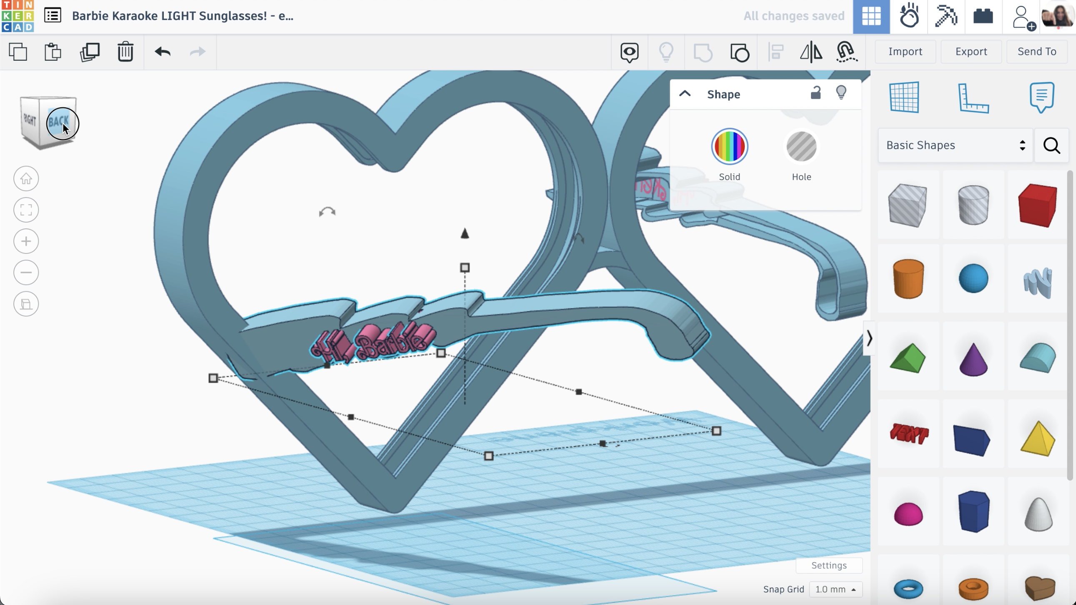Redo the last undone action
This screenshot has width=1076, height=605.
coord(197,52)
